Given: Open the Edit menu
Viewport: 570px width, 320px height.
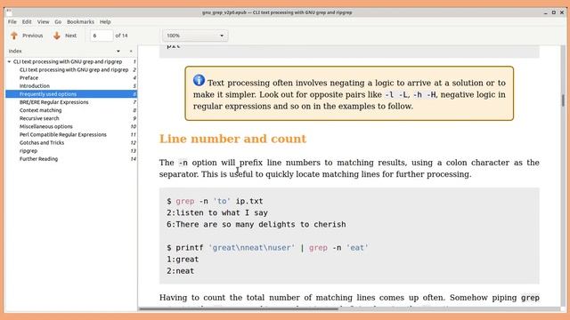Looking at the screenshot, I should [x=27, y=21].
